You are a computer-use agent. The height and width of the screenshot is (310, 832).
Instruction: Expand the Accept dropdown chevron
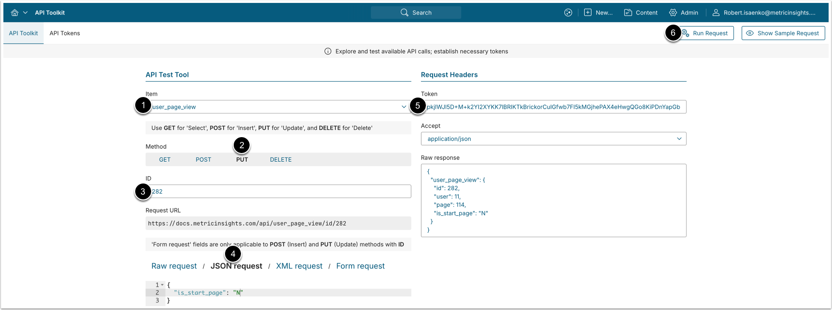pos(679,139)
